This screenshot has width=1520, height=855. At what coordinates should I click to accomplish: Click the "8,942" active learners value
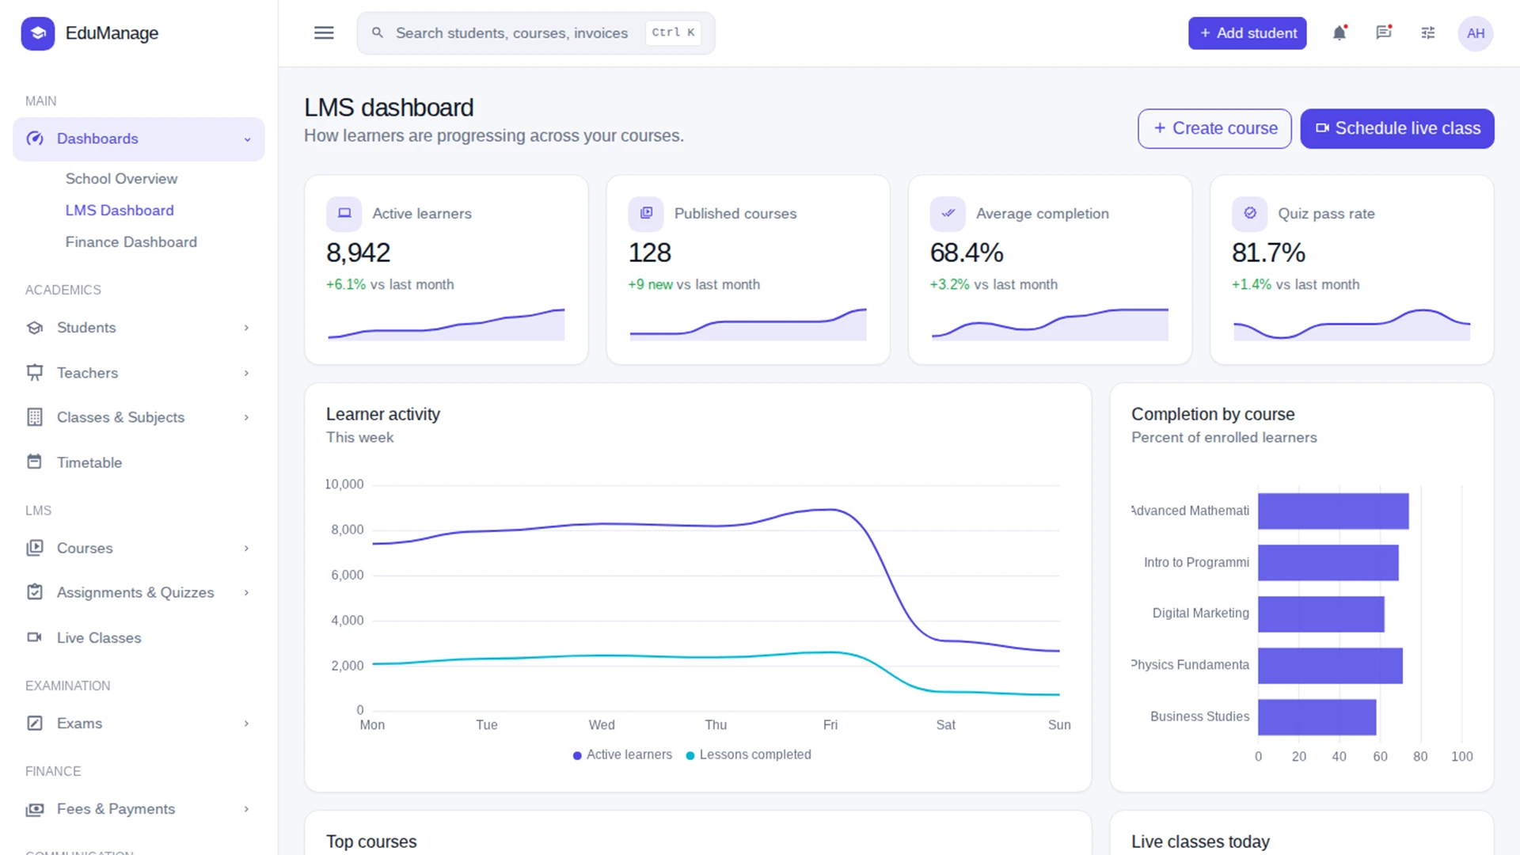(358, 253)
